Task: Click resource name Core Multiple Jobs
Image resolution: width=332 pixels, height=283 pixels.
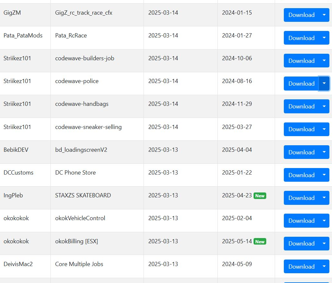Action: [x=79, y=264]
